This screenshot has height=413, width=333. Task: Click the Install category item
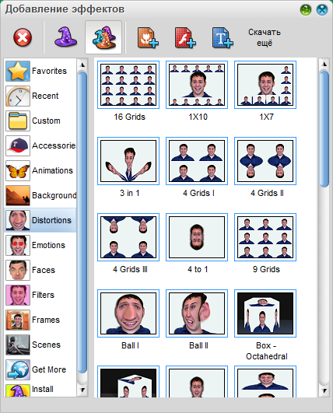click(40, 390)
